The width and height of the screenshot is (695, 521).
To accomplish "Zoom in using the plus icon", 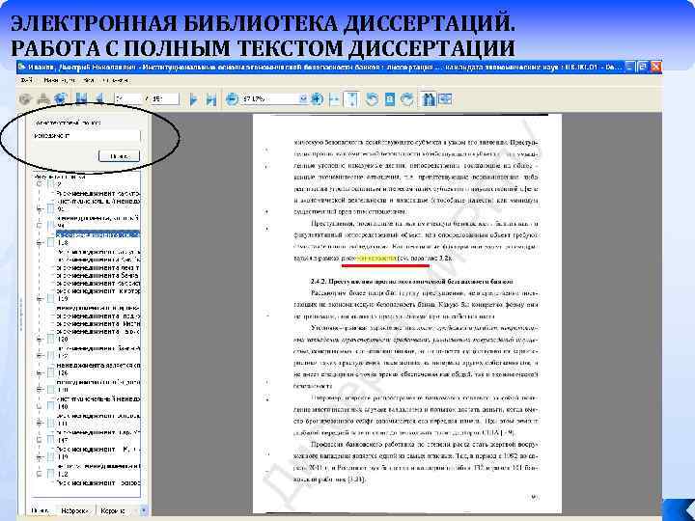I will 317,98.
